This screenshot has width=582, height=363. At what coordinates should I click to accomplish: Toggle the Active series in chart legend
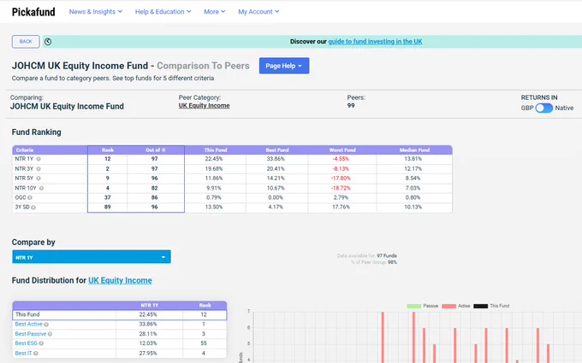tap(456, 306)
